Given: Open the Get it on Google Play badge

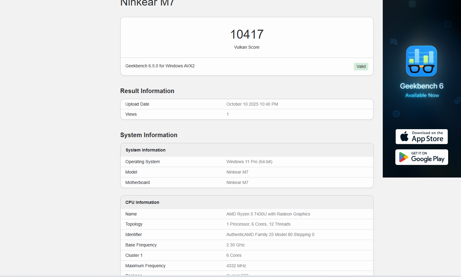Looking at the screenshot, I should pos(422,157).
